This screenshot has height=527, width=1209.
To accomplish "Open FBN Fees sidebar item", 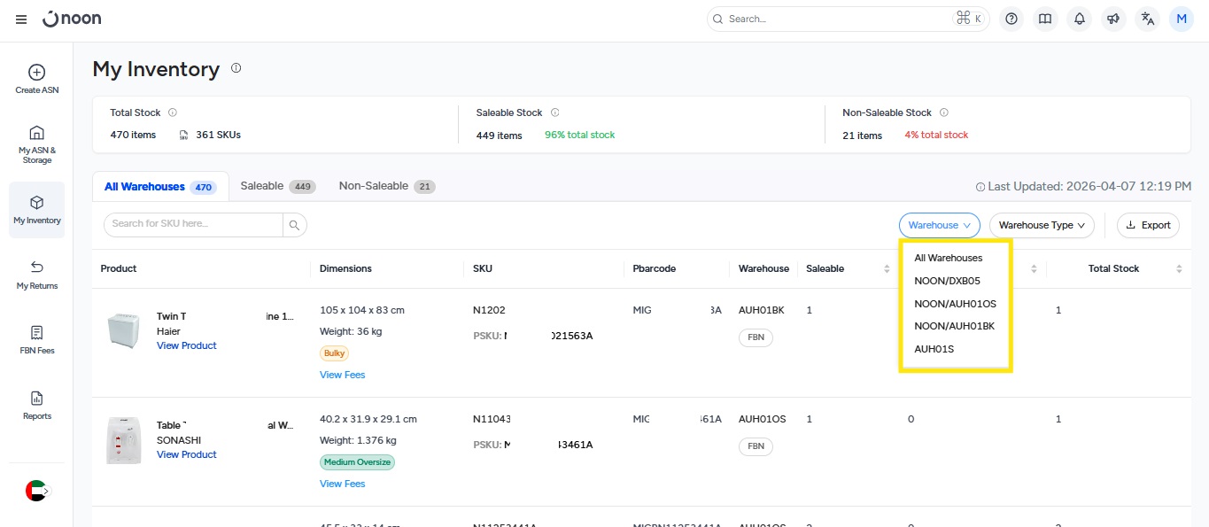I will pos(36,339).
